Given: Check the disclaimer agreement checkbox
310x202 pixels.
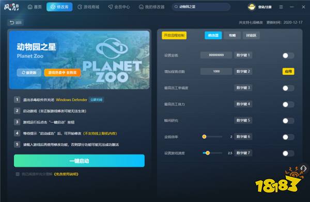Looking at the screenshot, I should click(18, 174).
